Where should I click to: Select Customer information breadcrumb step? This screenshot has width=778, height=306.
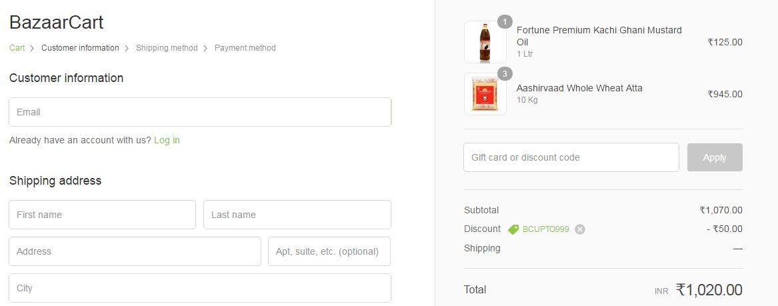[80, 48]
